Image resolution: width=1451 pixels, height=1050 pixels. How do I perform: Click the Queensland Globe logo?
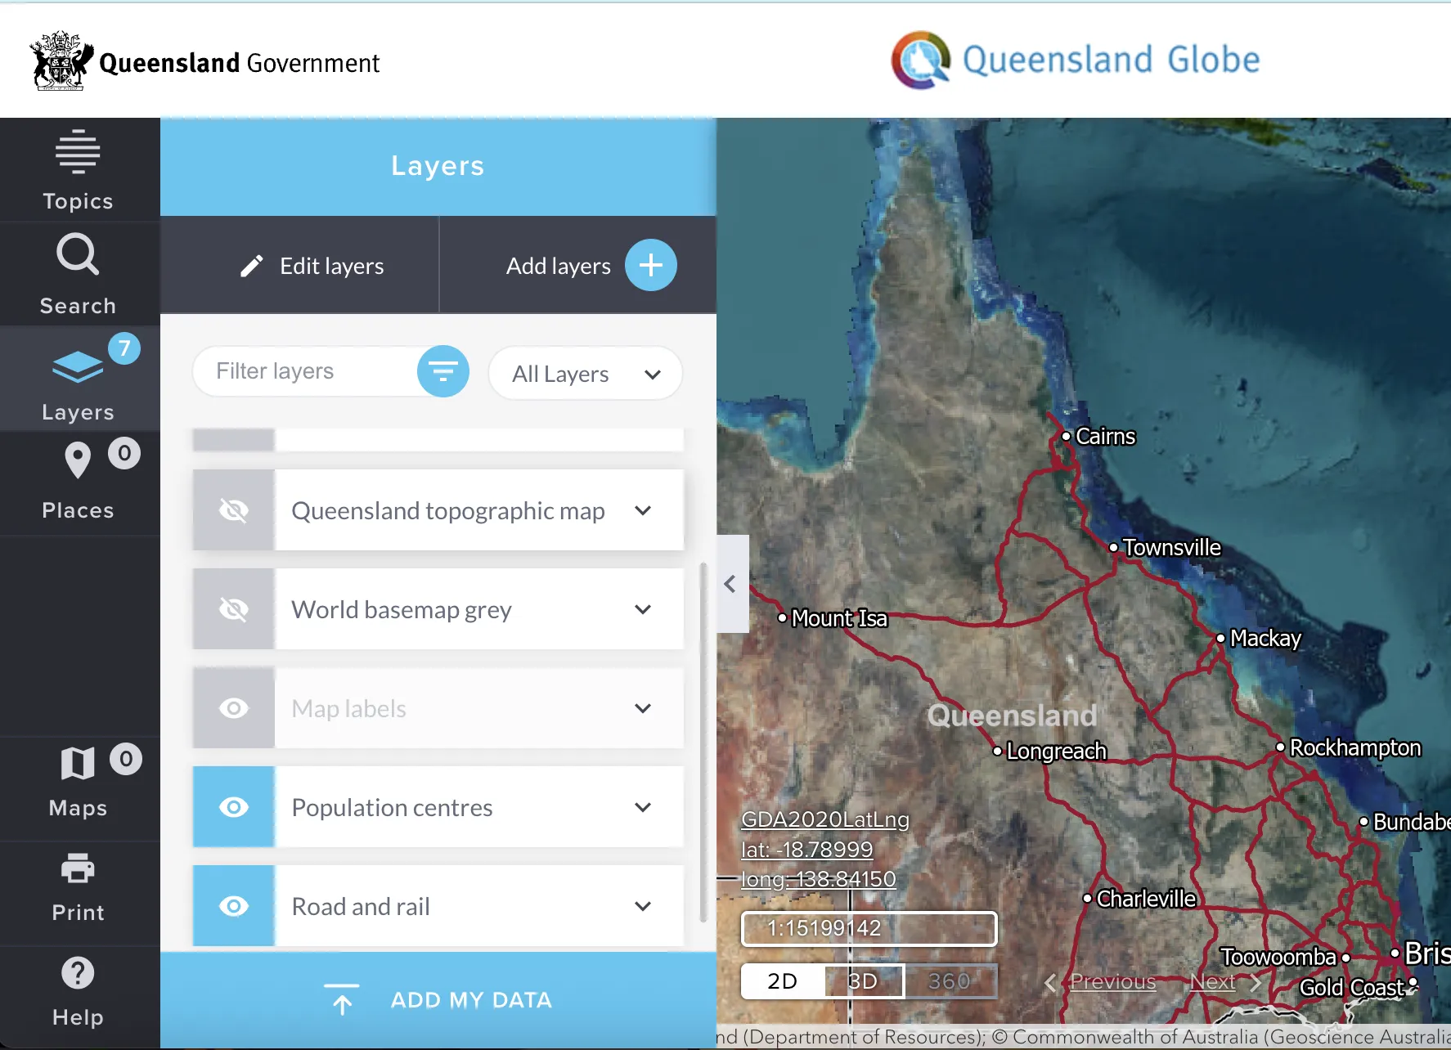[x=1076, y=60]
